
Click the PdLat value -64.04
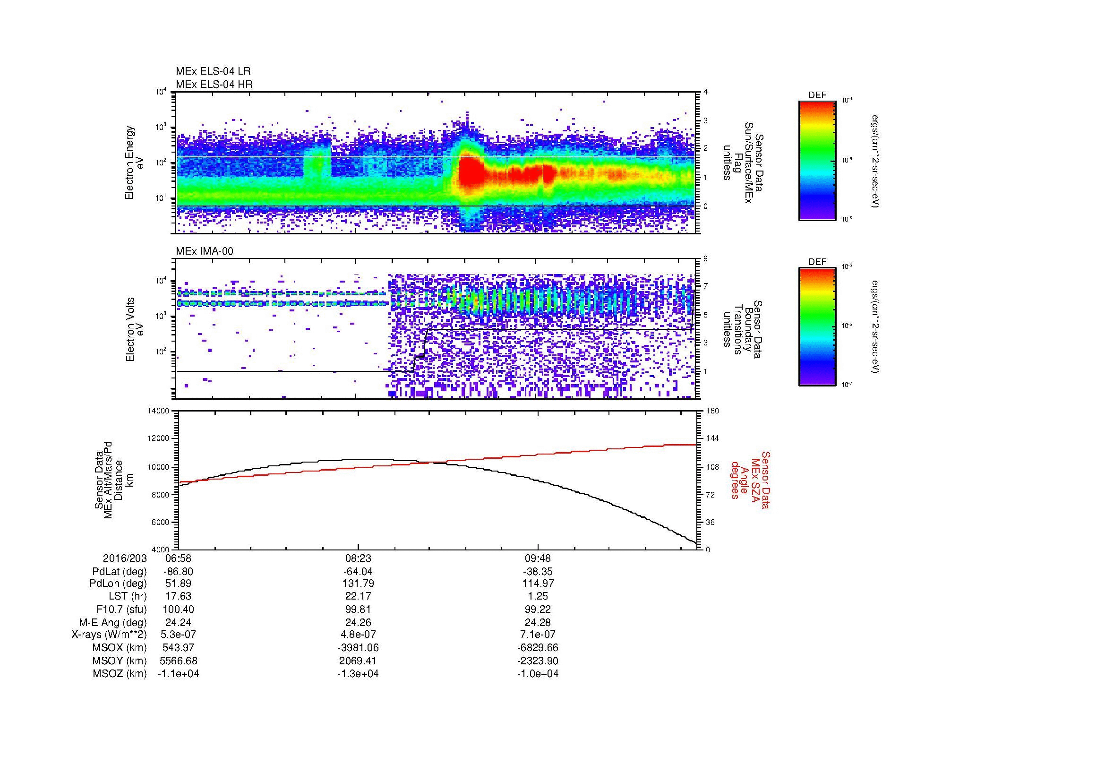coord(358,572)
